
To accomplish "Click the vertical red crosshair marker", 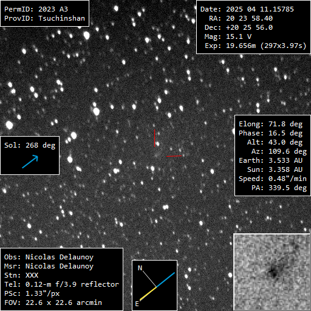I will point(155,138).
